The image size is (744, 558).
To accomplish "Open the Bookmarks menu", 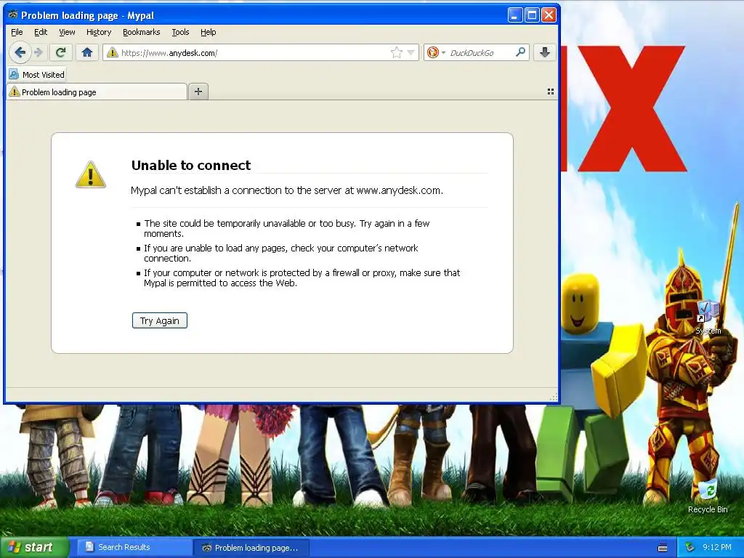I will [x=142, y=32].
